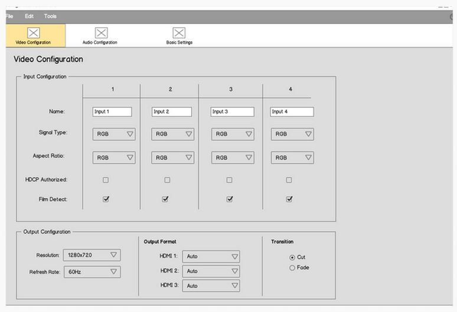
Task: Open the File menu
Action: (x=9, y=17)
